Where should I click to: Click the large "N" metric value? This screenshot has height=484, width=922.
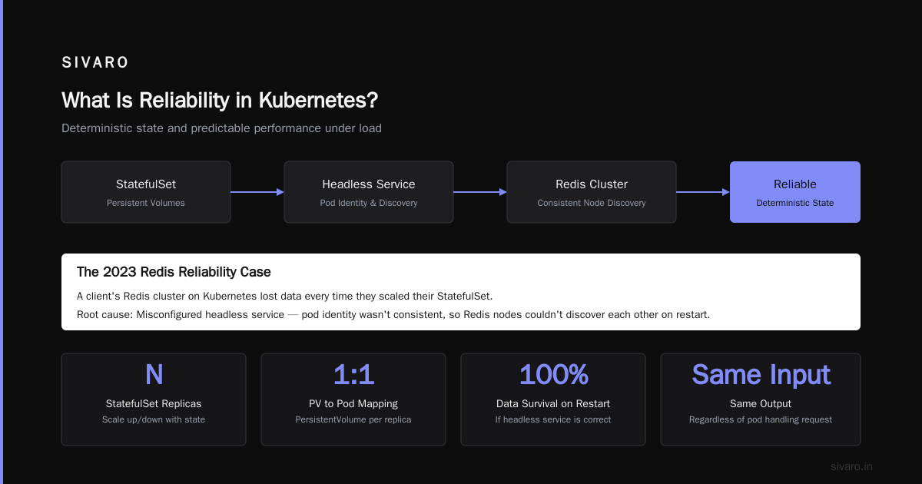[x=154, y=375]
